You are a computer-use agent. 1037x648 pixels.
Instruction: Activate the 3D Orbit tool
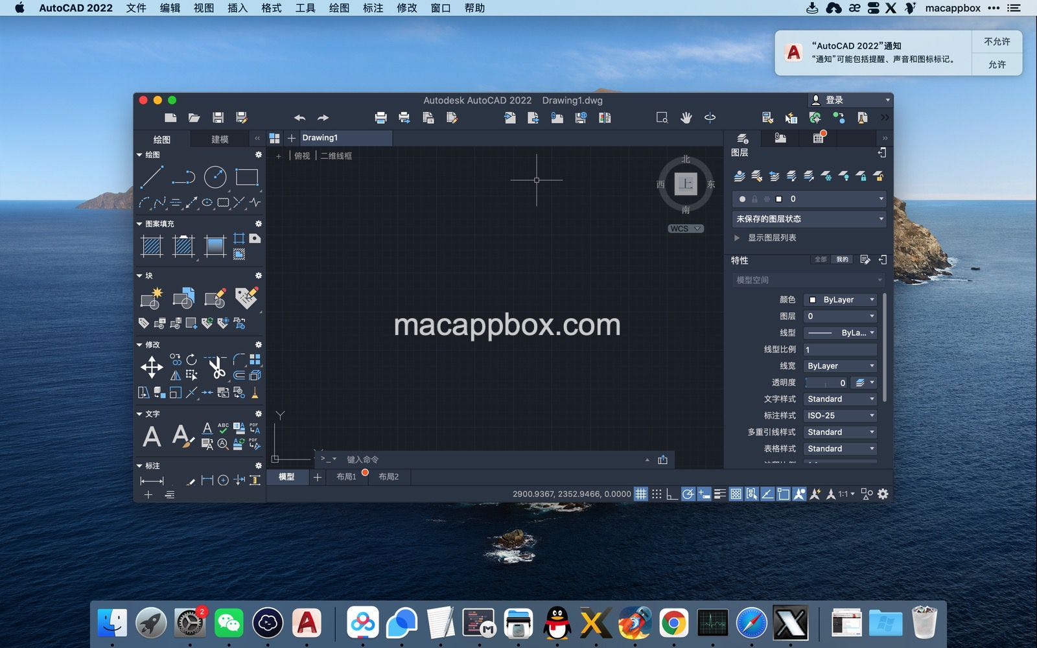tap(710, 118)
